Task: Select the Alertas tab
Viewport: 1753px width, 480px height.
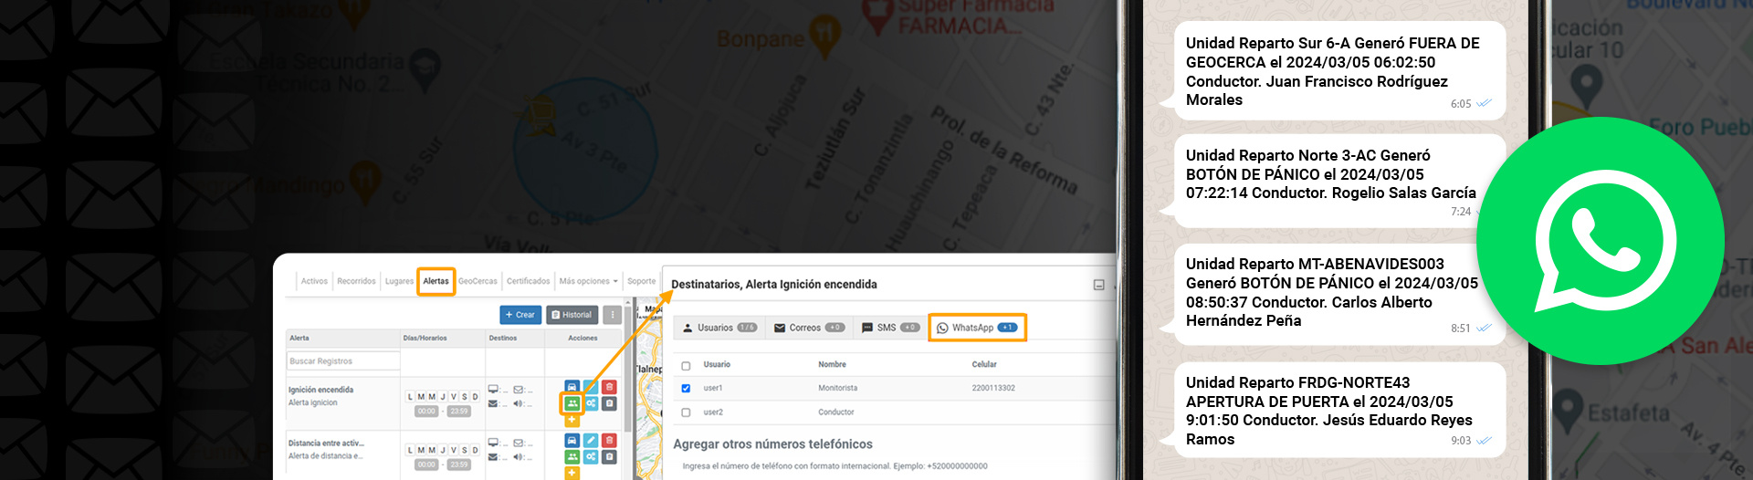Action: pyautogui.click(x=436, y=281)
